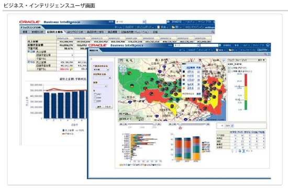This screenshot has height=188, width=288.
Task: Select the map zoom-in magnifier tool
Action: pyautogui.click(x=127, y=61)
